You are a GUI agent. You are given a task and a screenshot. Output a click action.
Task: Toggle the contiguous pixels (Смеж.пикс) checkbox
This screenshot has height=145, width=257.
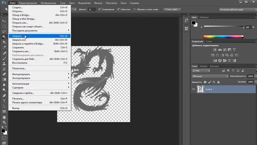118,9
